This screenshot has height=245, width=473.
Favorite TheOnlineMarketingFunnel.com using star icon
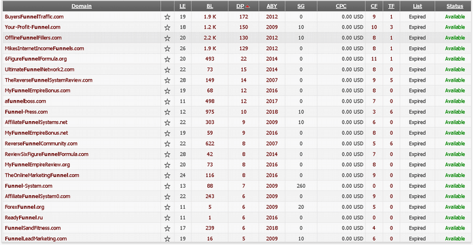167,176
